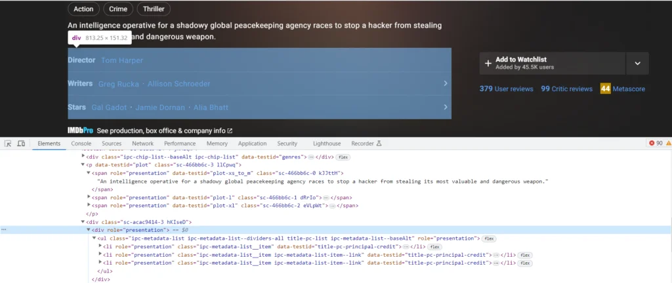Collapse the p data-testid plot node
This screenshot has width=672, height=283.
[83, 164]
